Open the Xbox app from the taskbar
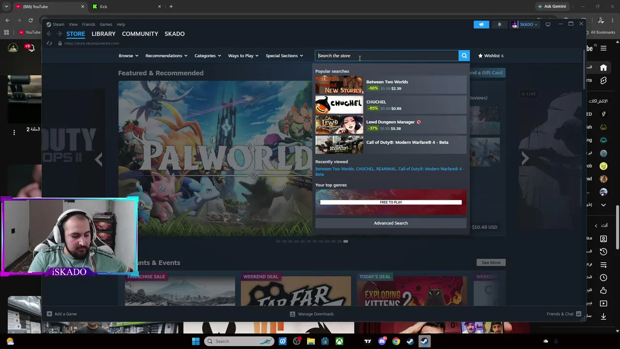 (339, 341)
